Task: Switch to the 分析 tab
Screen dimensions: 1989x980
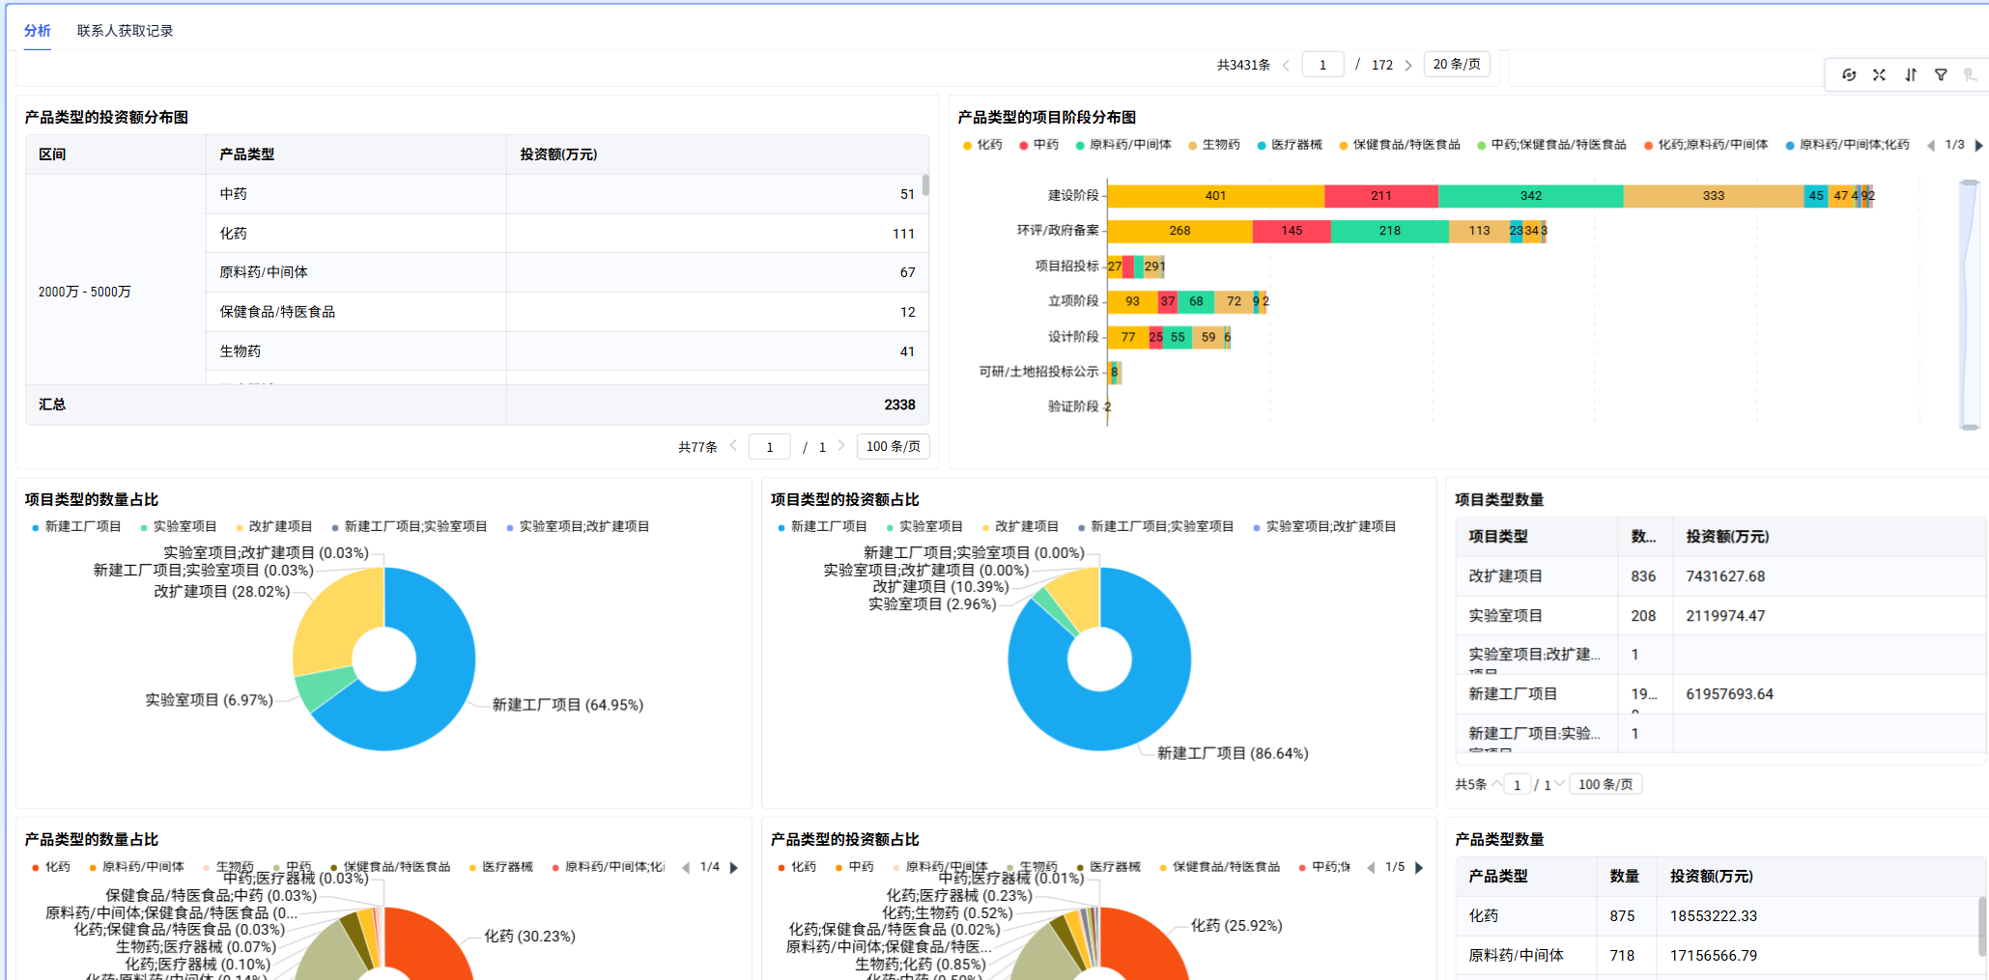Action: pos(38,31)
